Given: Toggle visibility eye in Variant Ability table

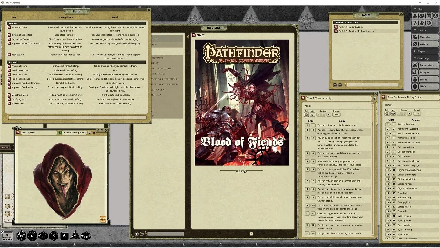Looking at the screenshot, I should tap(312, 115).
